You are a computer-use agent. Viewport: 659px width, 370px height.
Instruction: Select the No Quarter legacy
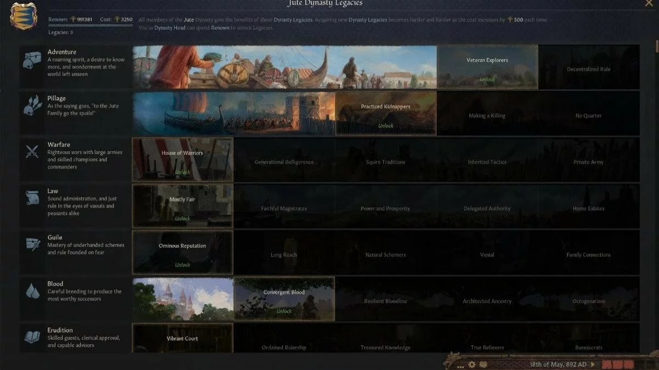tap(589, 113)
